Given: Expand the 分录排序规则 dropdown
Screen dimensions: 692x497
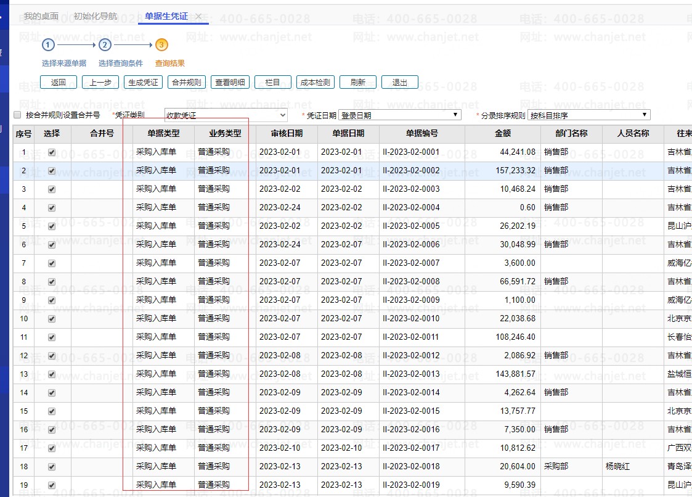Looking at the screenshot, I should (588, 115).
